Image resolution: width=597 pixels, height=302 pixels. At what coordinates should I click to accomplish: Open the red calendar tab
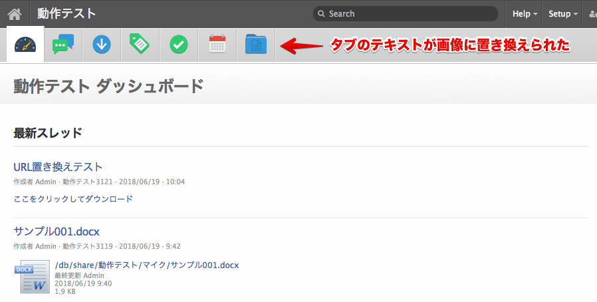[x=217, y=44]
